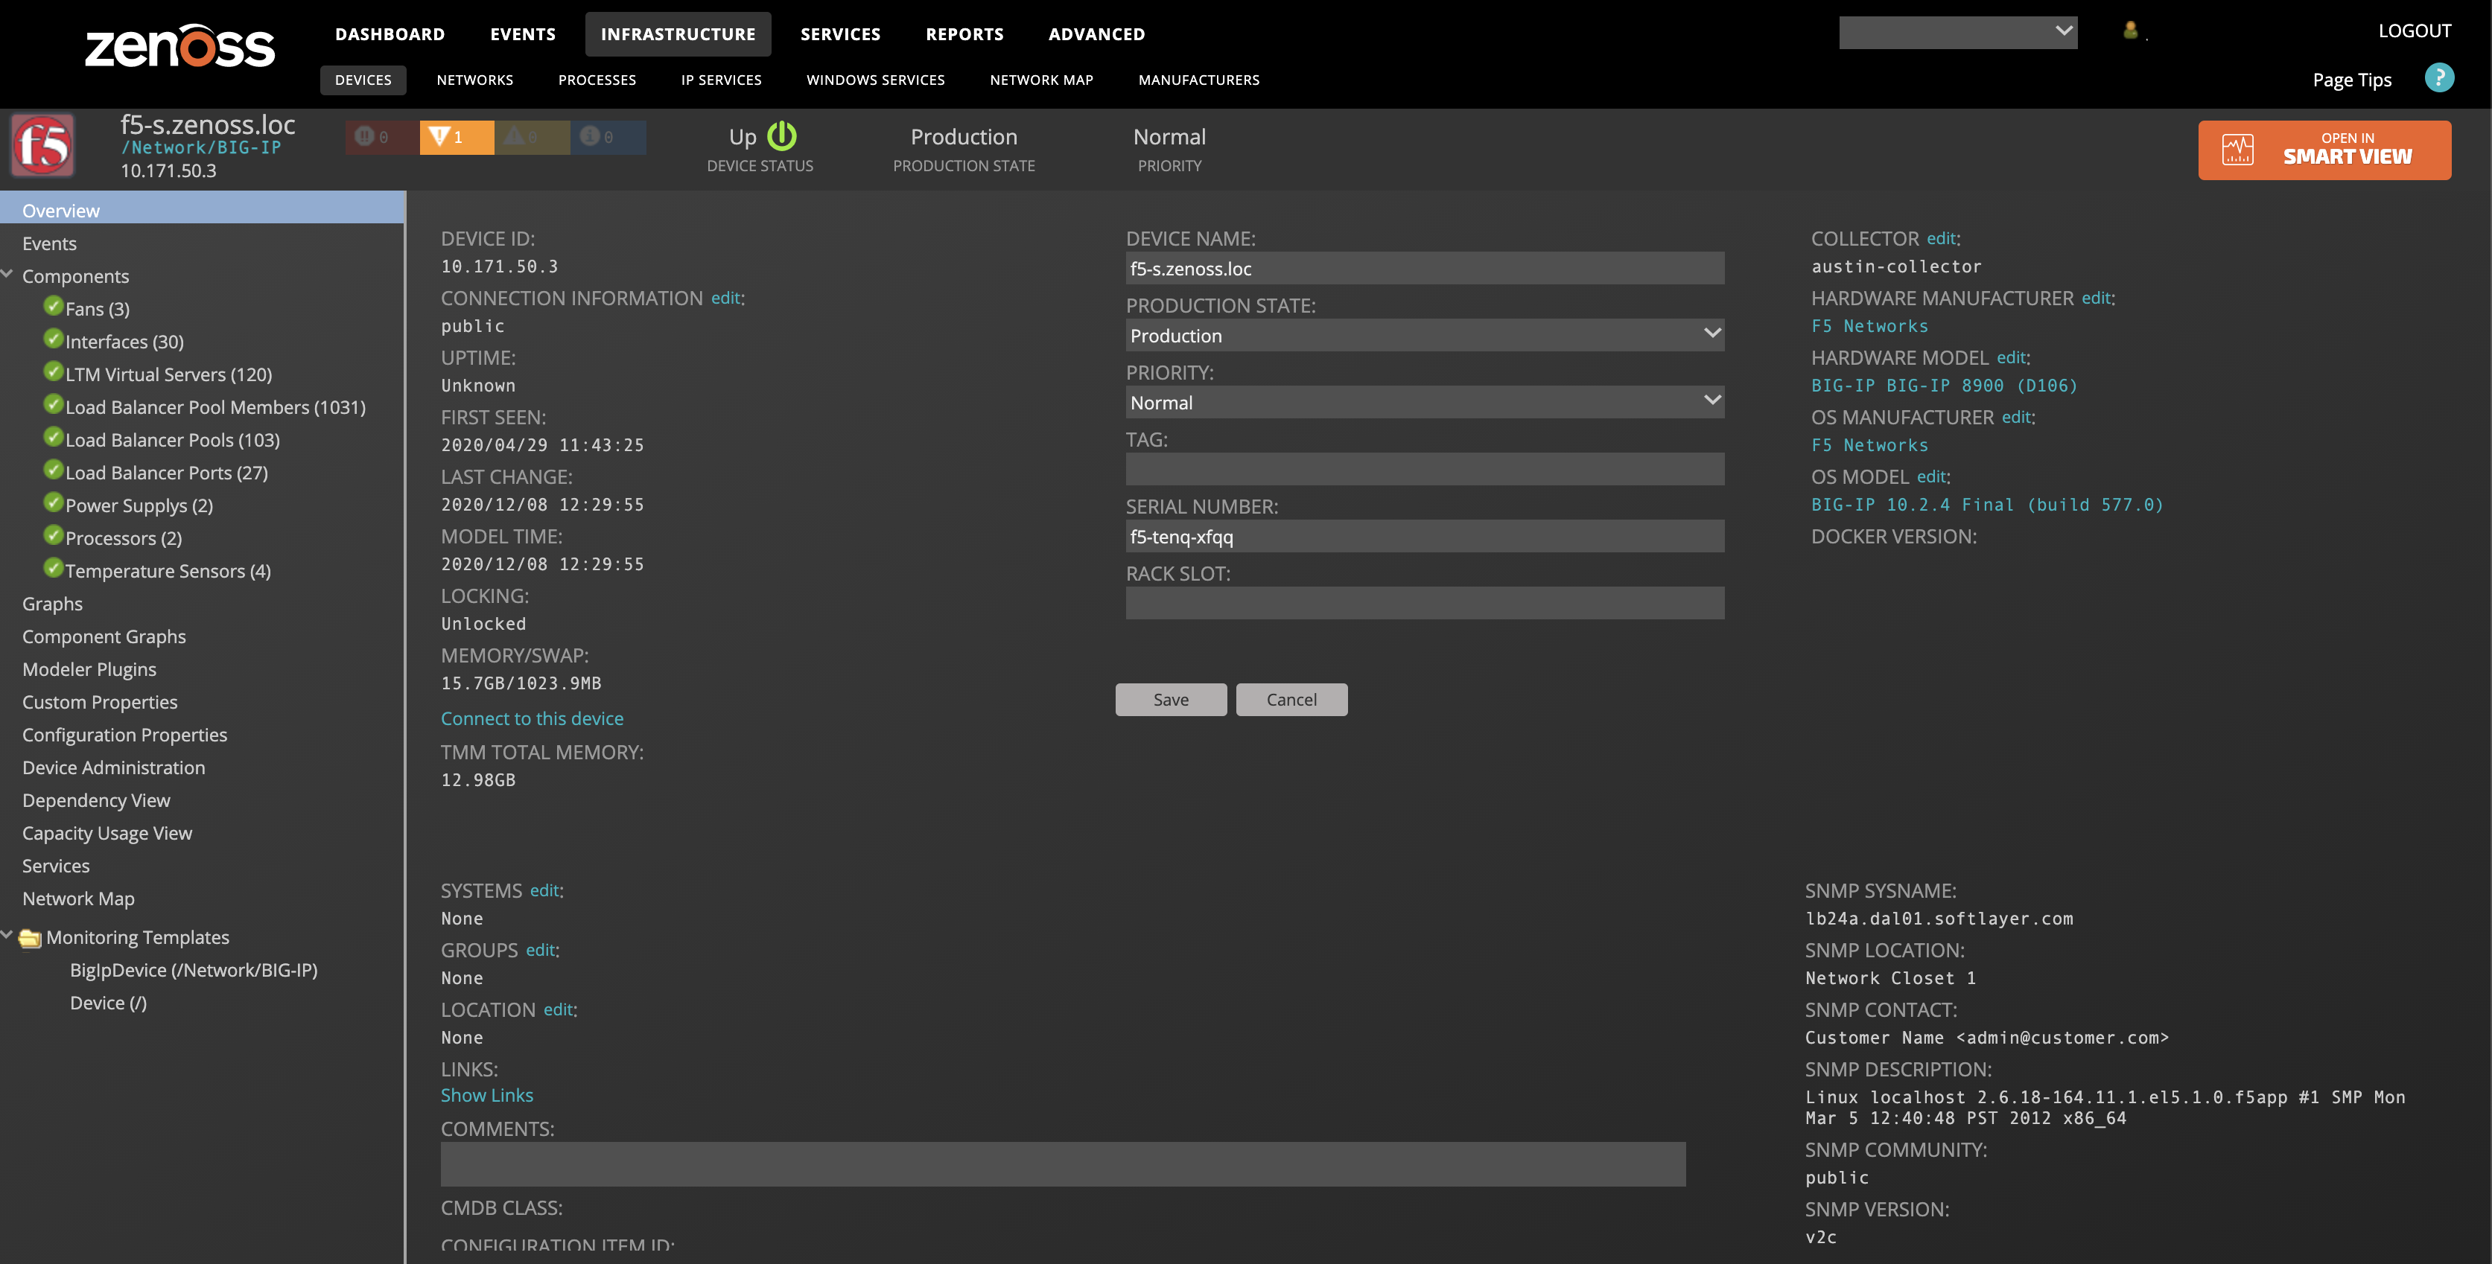Switch to the IP Services subtab

tap(721, 80)
